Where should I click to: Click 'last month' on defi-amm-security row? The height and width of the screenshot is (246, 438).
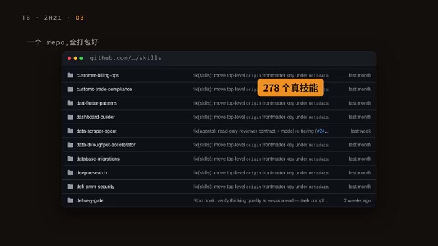coord(360,187)
